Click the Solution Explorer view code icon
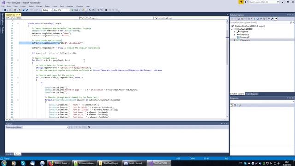295x166 pixels. point(269,18)
